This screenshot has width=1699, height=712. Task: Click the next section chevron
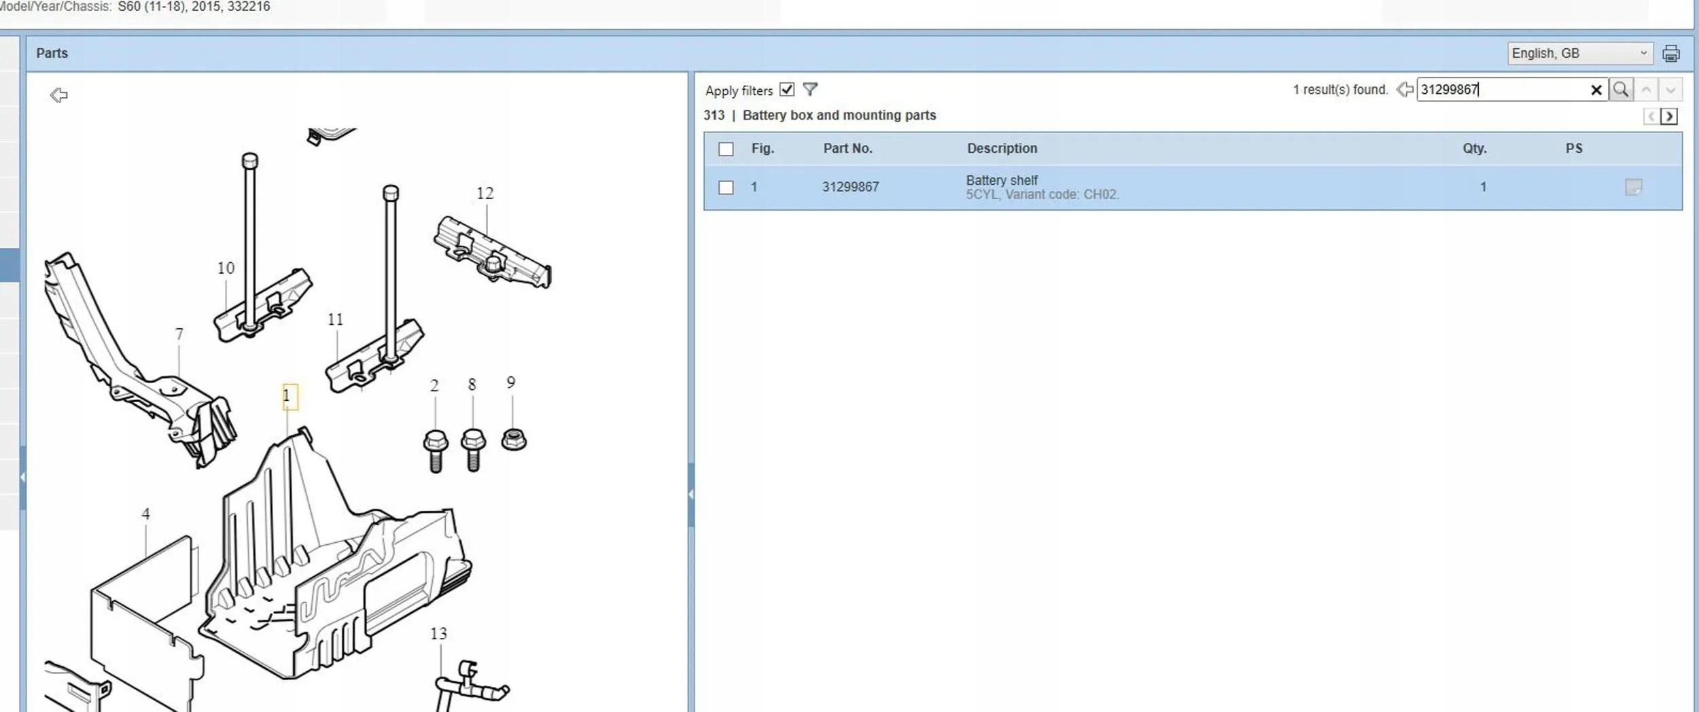pyautogui.click(x=1669, y=116)
